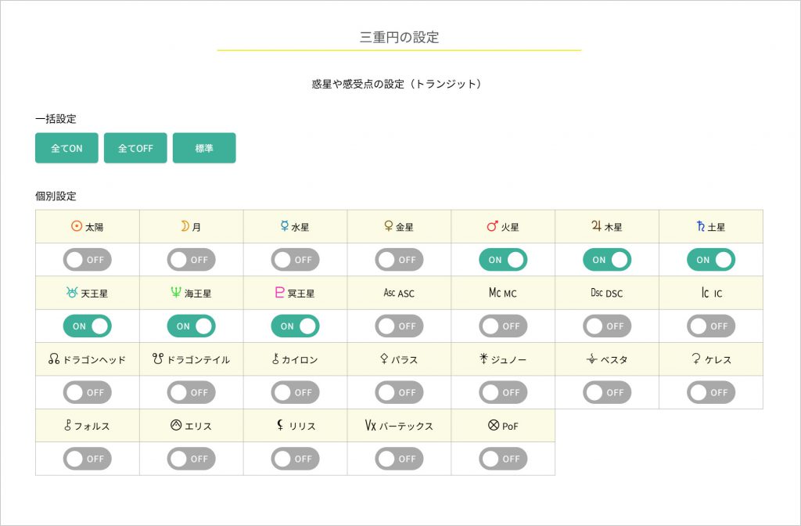
Task: Enable the バーテックス toggle switch
Action: 399,459
